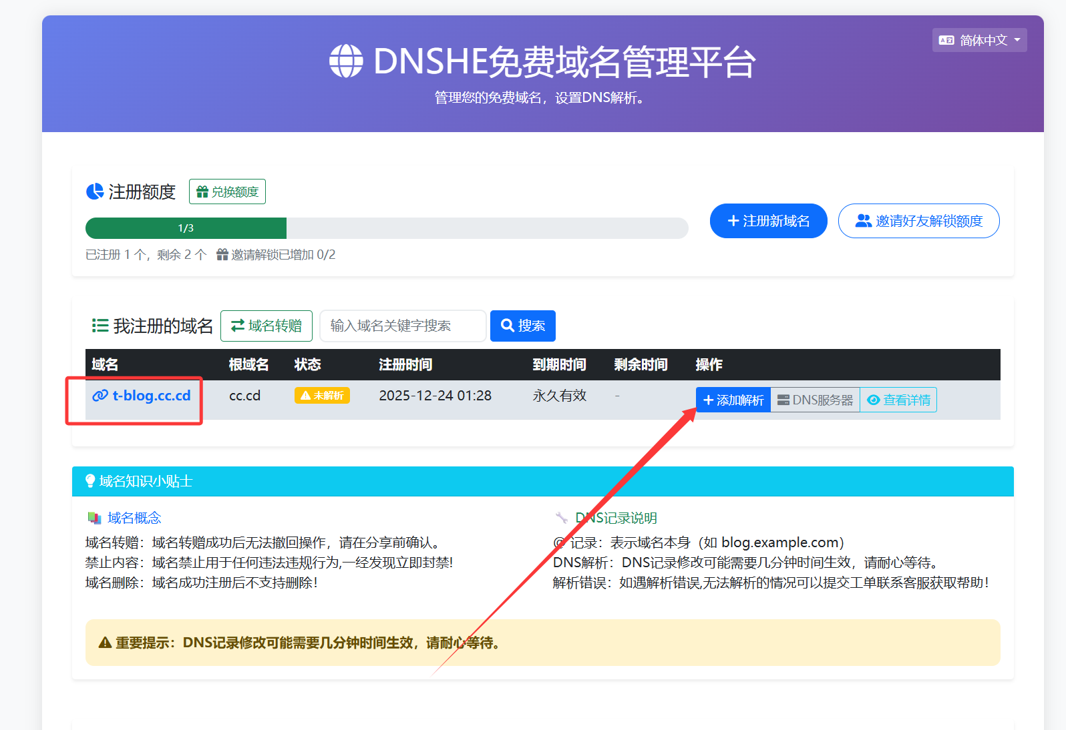Click the list icon beside 我注册的域名
1066x730 pixels.
[100, 326]
